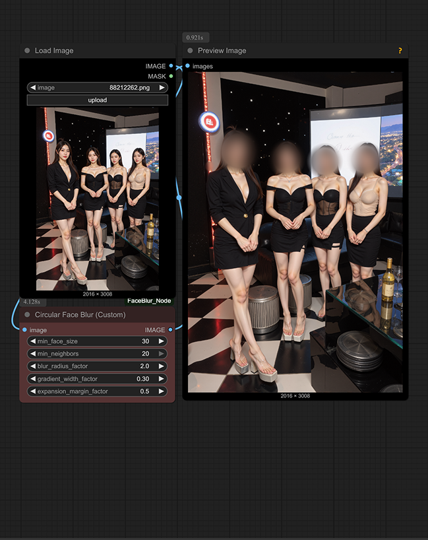The height and width of the screenshot is (540, 428).
Task: Click the images input port on Preview Image
Action: (x=187, y=66)
